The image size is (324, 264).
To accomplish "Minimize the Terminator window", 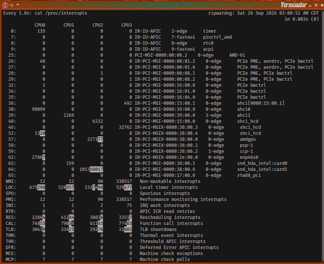I will pyautogui.click(x=310, y=6).
